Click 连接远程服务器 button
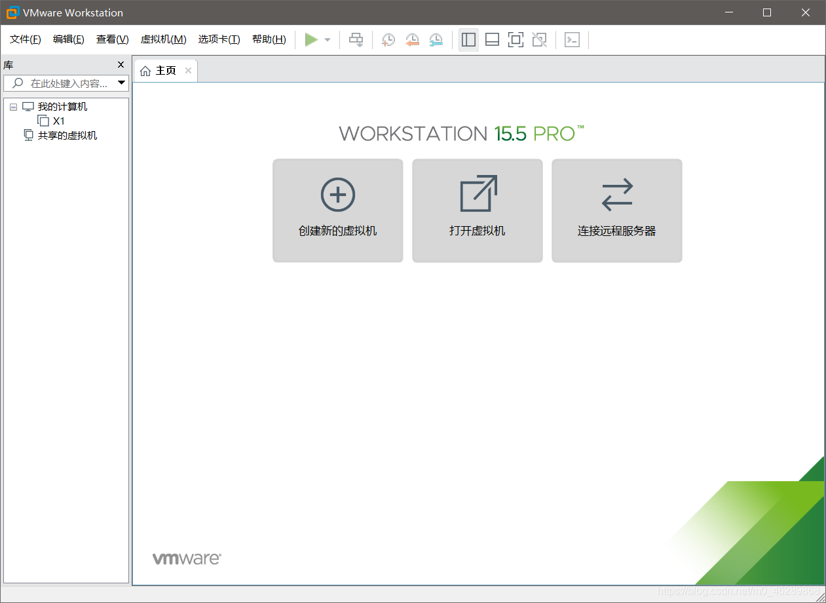The width and height of the screenshot is (826, 603). 617,210
